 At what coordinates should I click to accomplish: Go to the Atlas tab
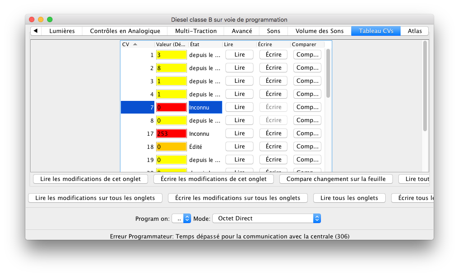(x=415, y=31)
